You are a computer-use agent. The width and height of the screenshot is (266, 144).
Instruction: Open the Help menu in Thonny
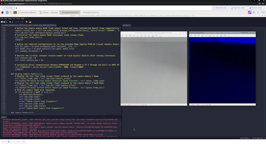pyautogui.click(x=23, y=18)
